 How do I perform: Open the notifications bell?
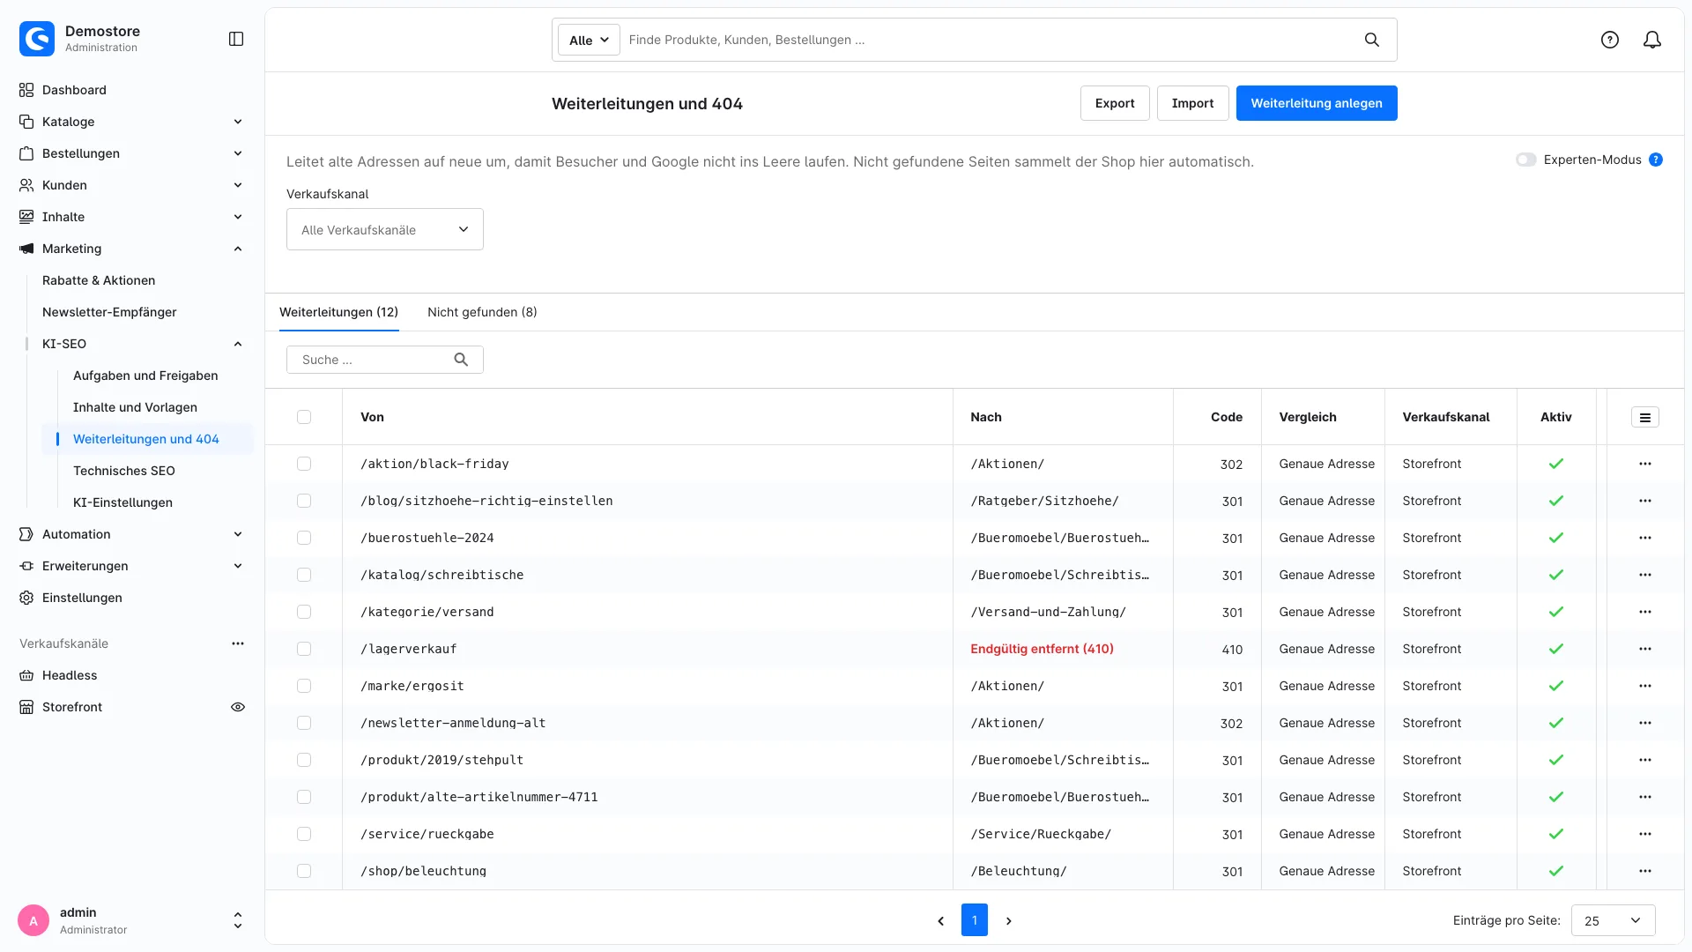point(1652,40)
